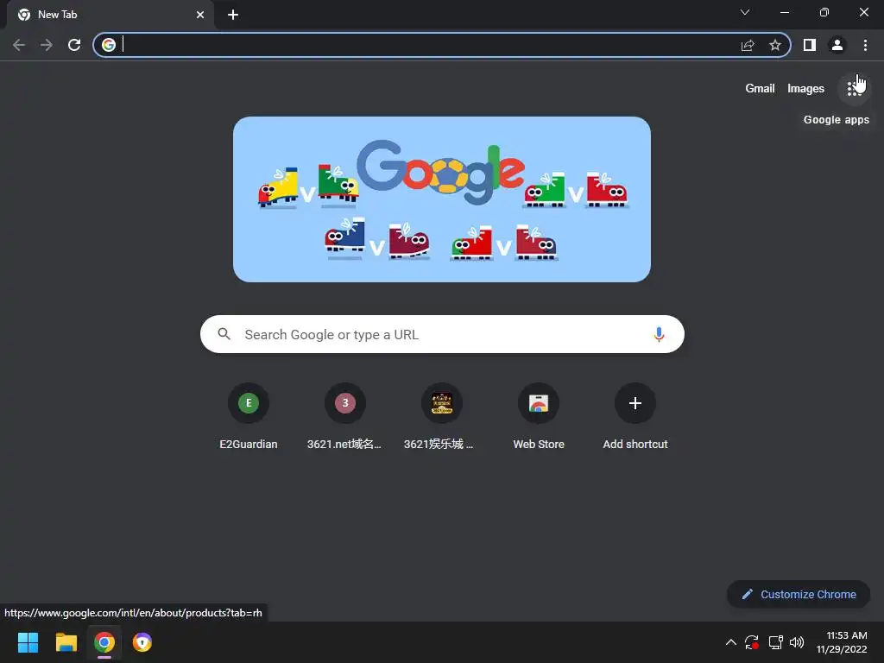Open File Explorer from the taskbar
This screenshot has height=663, width=884.
tap(66, 642)
